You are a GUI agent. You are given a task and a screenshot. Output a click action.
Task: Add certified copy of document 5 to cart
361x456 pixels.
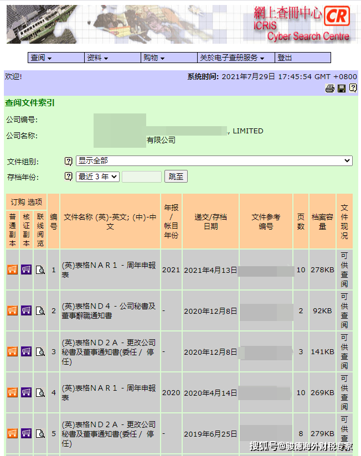[x=26, y=433]
